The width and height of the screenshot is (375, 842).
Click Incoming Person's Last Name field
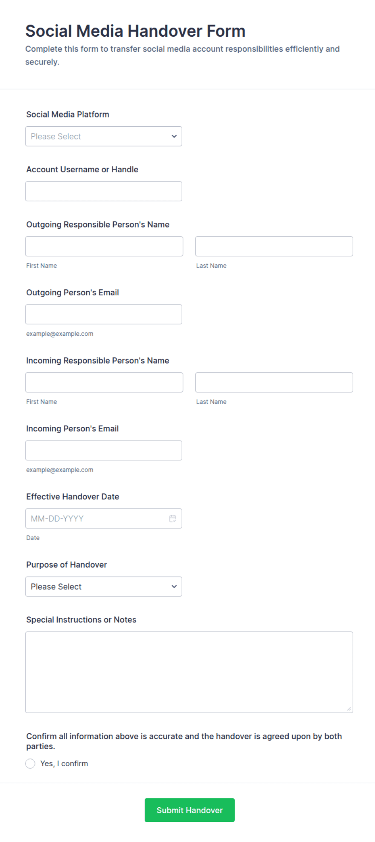click(x=274, y=382)
